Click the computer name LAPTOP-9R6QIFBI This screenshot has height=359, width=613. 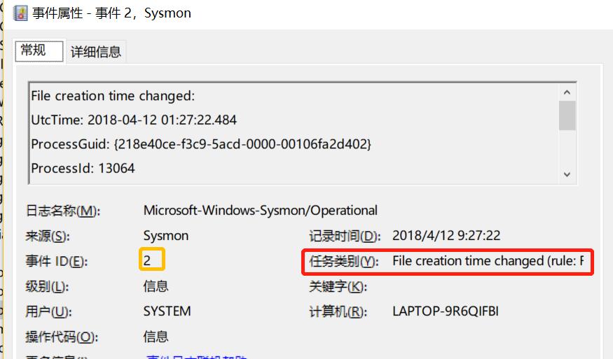(x=446, y=311)
